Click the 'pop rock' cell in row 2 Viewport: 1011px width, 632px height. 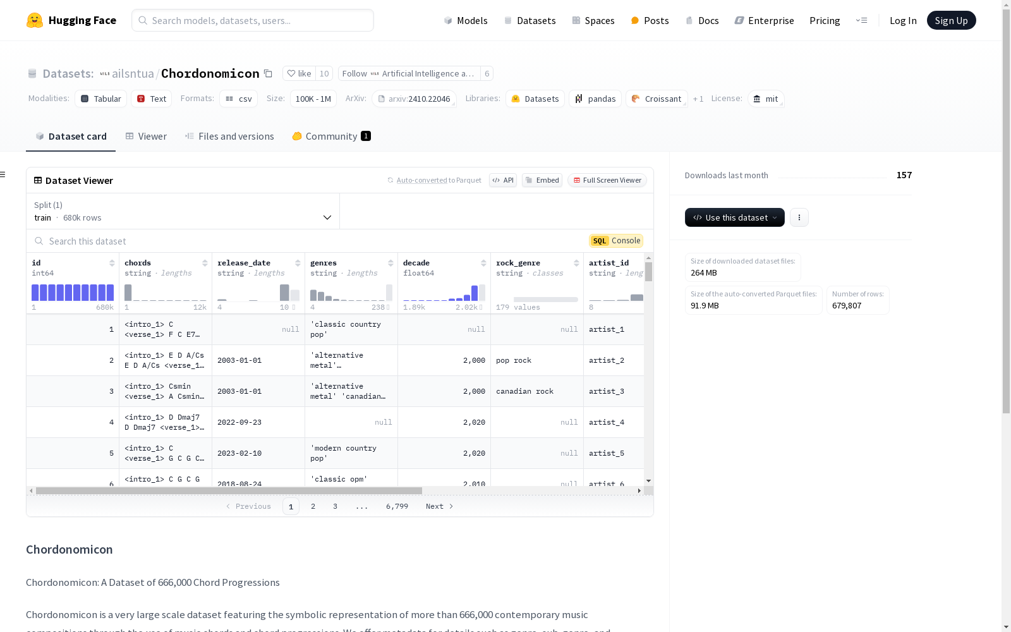(537, 360)
